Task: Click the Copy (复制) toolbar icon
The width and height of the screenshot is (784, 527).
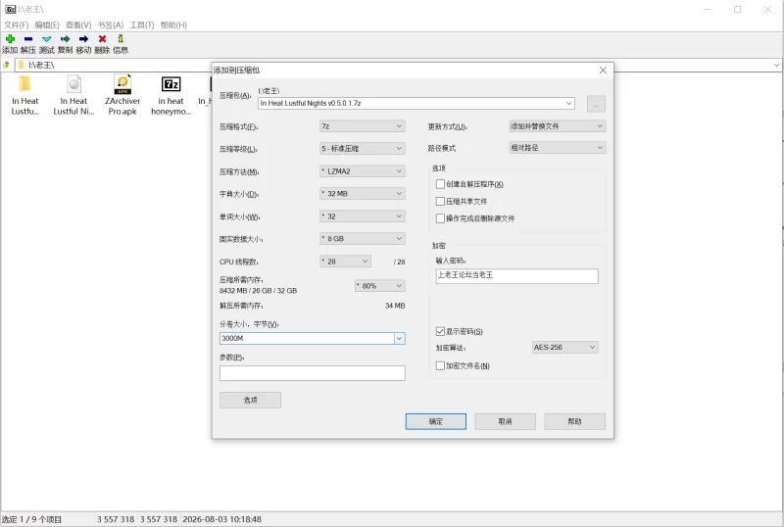Action: pyautogui.click(x=65, y=39)
